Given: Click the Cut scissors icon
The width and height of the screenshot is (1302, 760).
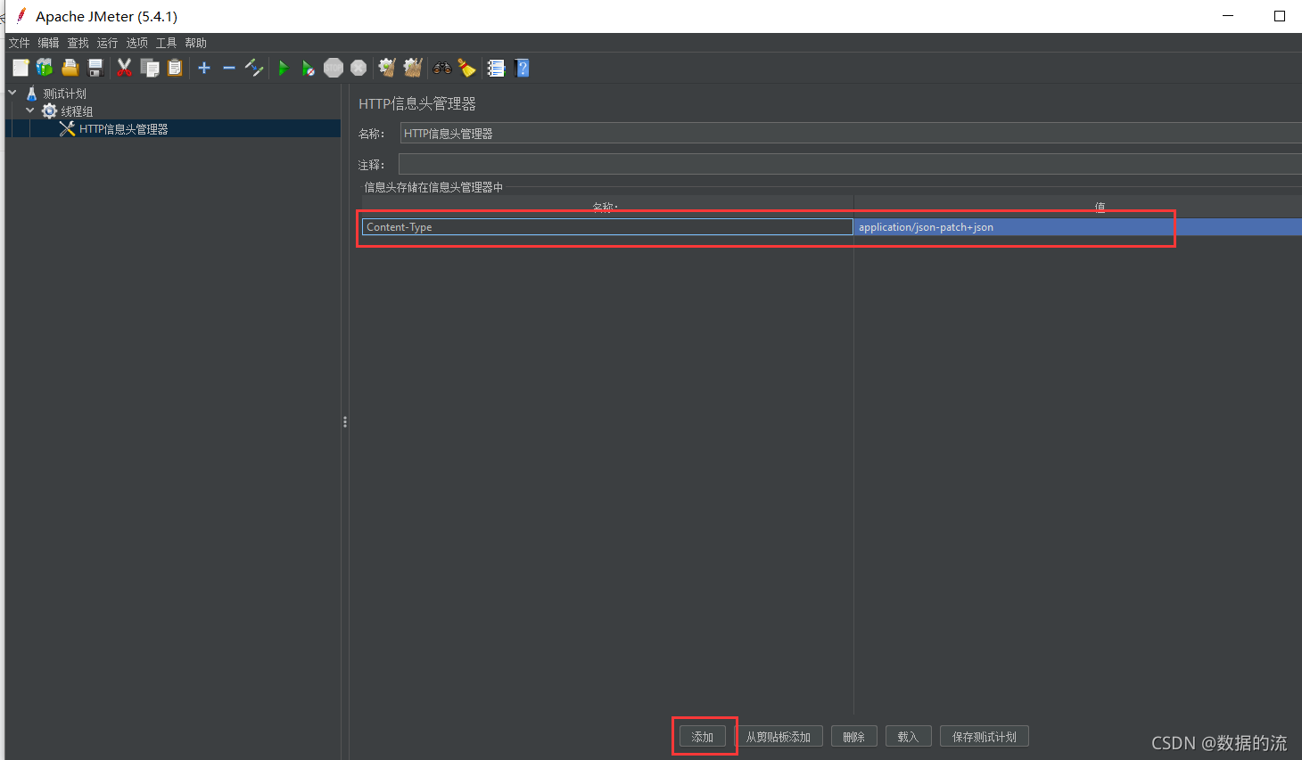Looking at the screenshot, I should 124,68.
